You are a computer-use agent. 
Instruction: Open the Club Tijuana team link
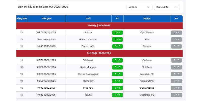point(147,33)
